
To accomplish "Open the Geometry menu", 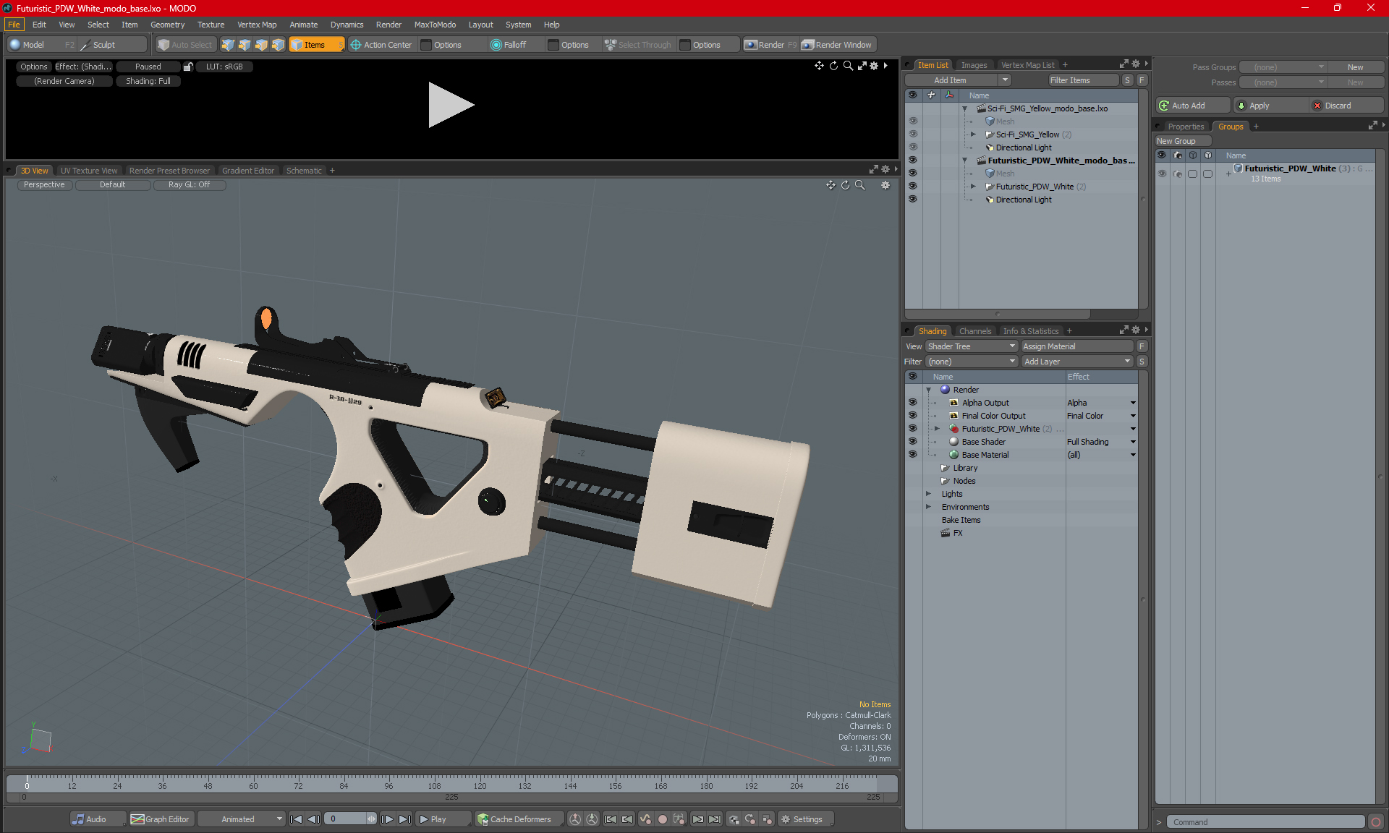I will pyautogui.click(x=167, y=25).
